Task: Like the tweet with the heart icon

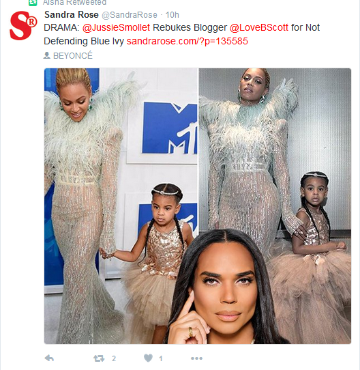Action: 148,358
